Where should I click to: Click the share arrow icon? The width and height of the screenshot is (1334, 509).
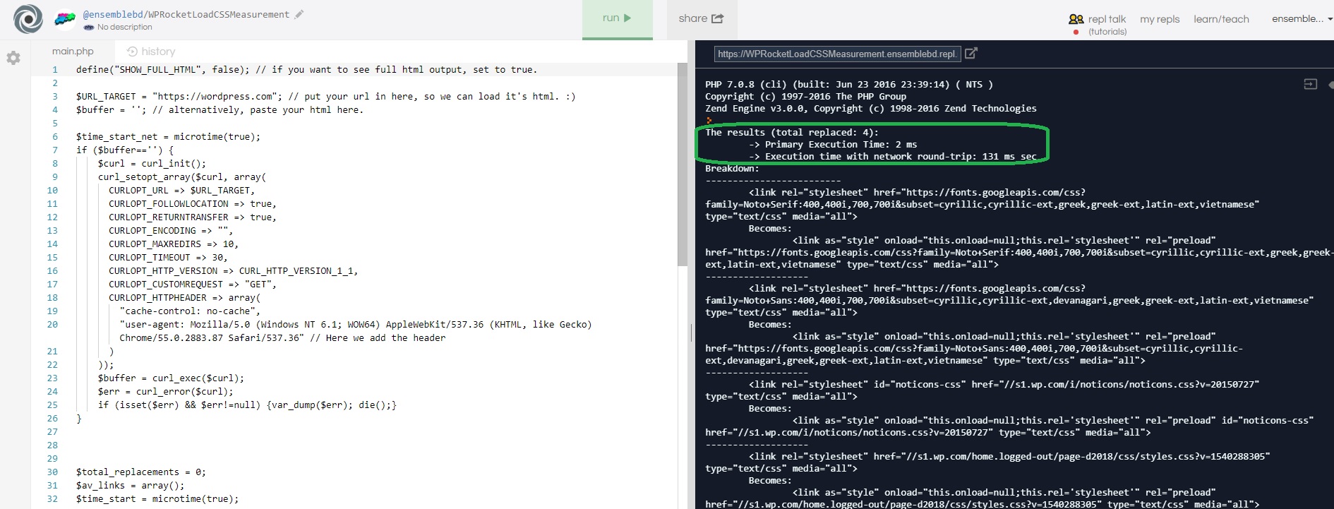718,18
